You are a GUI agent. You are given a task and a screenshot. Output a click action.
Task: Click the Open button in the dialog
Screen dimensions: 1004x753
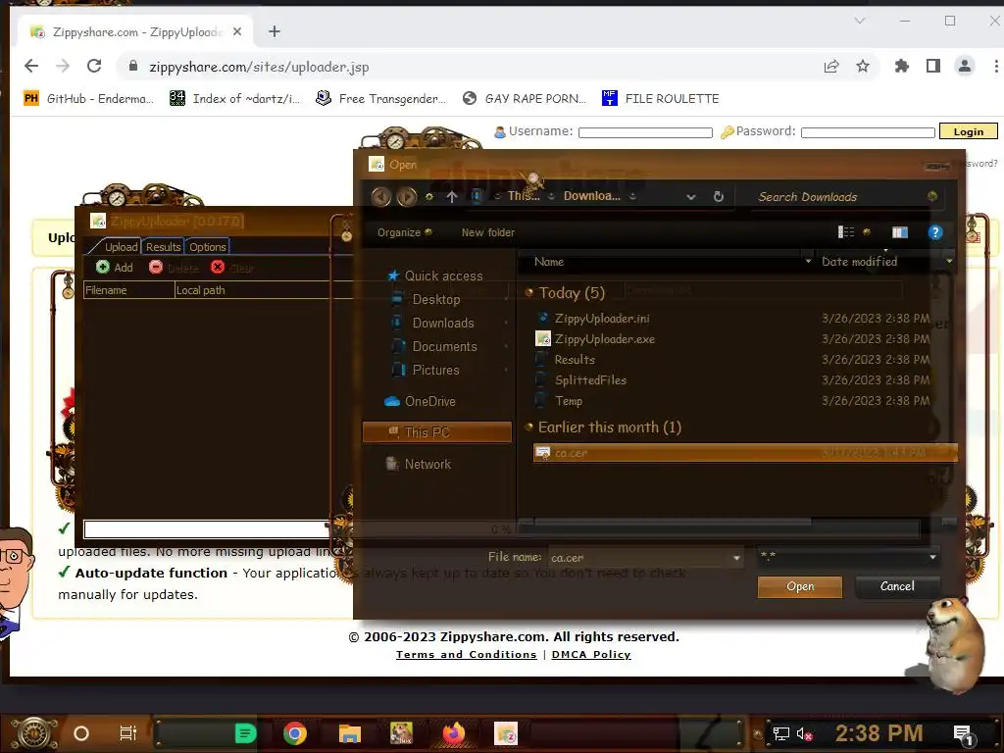pos(800,586)
